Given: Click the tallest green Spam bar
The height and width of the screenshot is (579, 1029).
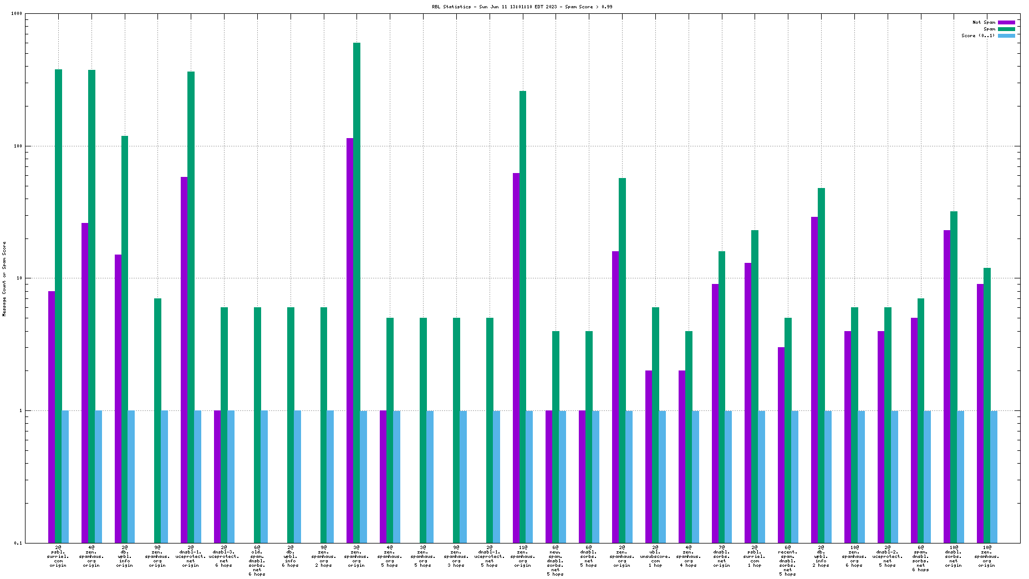Looking at the screenshot, I should click(356, 222).
